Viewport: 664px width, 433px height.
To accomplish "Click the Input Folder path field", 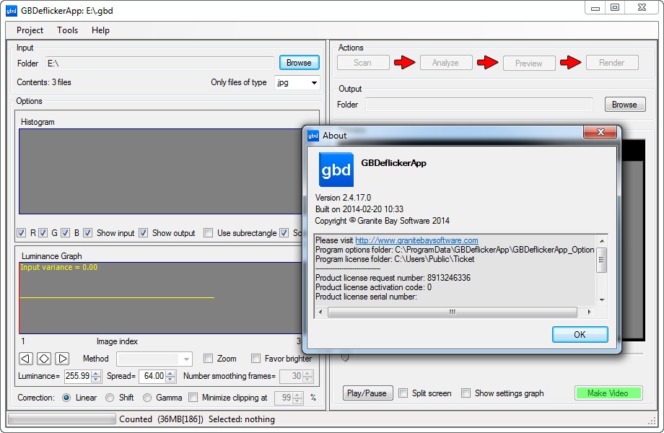I will (x=160, y=64).
